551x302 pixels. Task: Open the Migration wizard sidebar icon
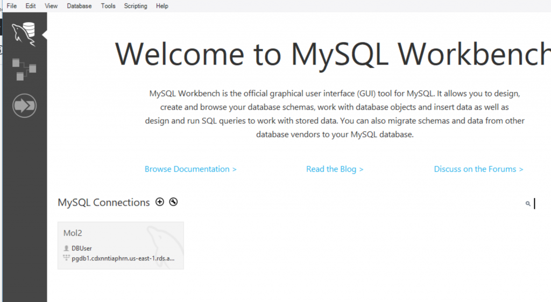(x=24, y=106)
